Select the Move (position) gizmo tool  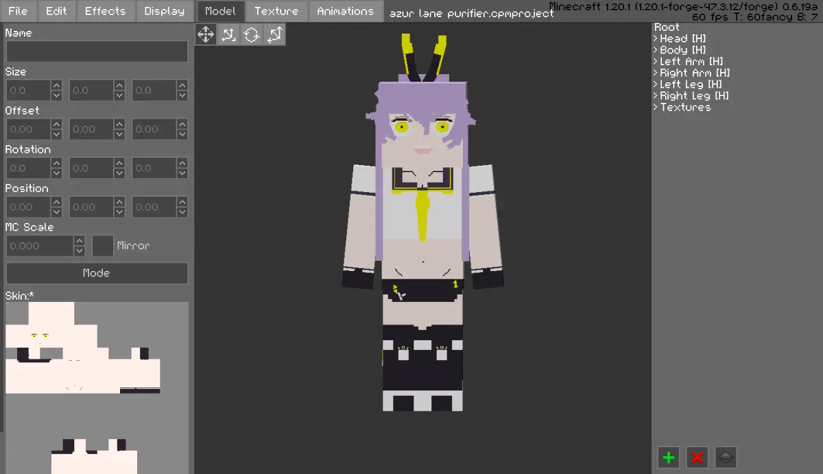206,34
